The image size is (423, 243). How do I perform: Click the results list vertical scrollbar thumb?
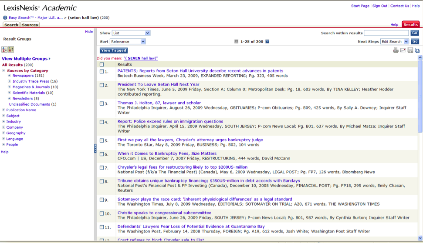[x=420, y=97]
